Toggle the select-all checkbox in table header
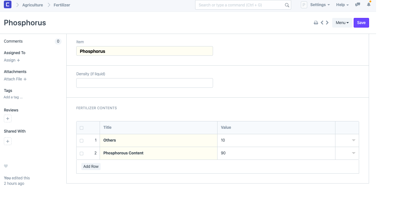 [x=81, y=128]
